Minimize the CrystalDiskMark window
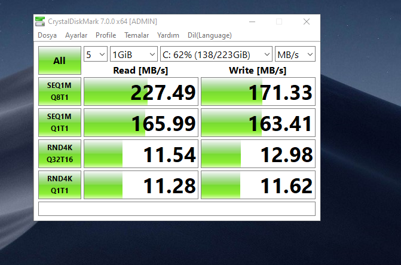The image size is (401, 265). coord(252,22)
